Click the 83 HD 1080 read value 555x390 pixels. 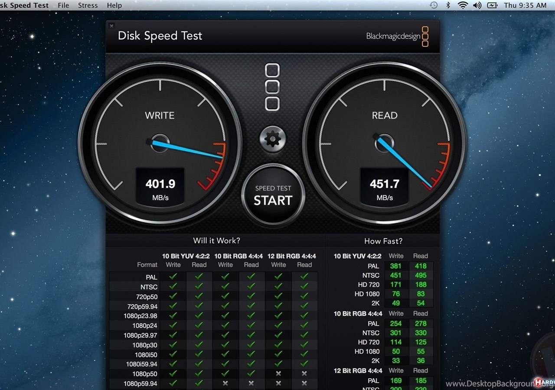[421, 294]
